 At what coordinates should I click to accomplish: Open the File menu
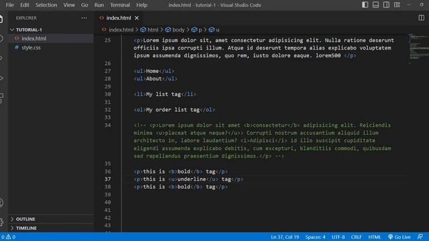pos(9,5)
